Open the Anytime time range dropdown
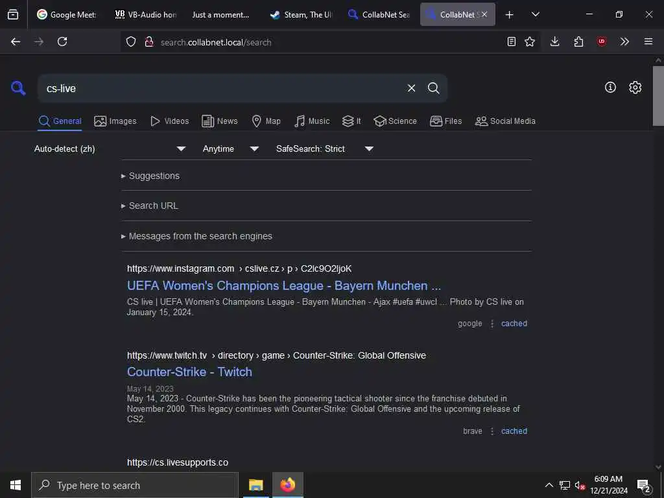Screen dimensions: 664x498 pyautogui.click(x=231, y=148)
